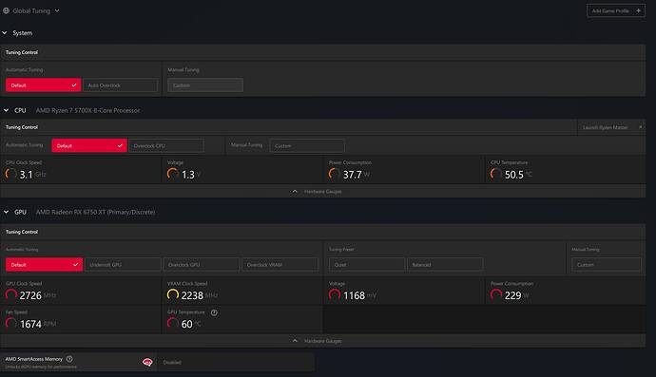The height and width of the screenshot is (377, 656).
Task: Select Custom in CPU Manual Tuning
Action: click(307, 145)
